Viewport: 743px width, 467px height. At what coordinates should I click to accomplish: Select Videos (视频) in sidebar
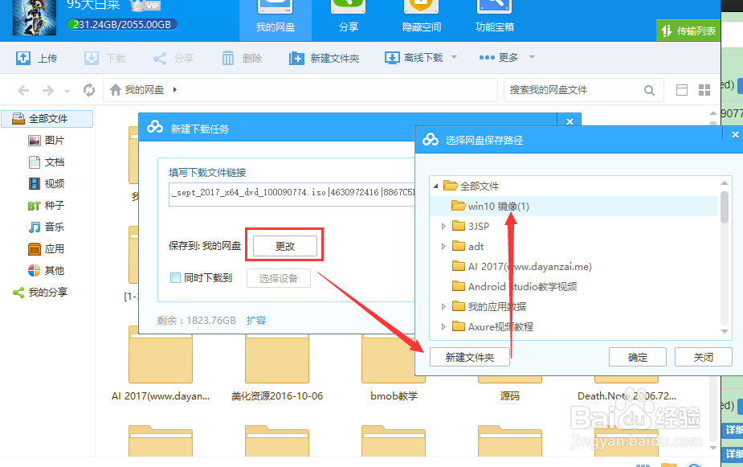click(x=47, y=183)
